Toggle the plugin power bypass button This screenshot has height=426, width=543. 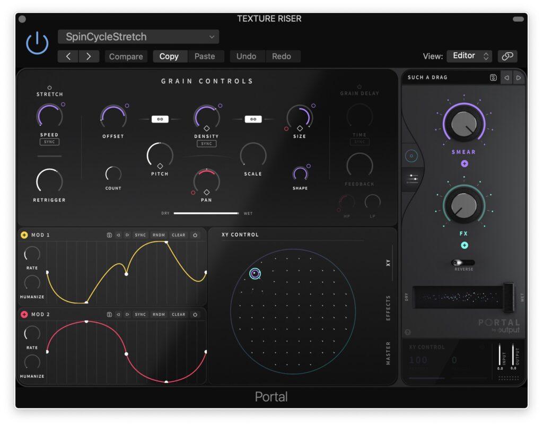pos(37,43)
